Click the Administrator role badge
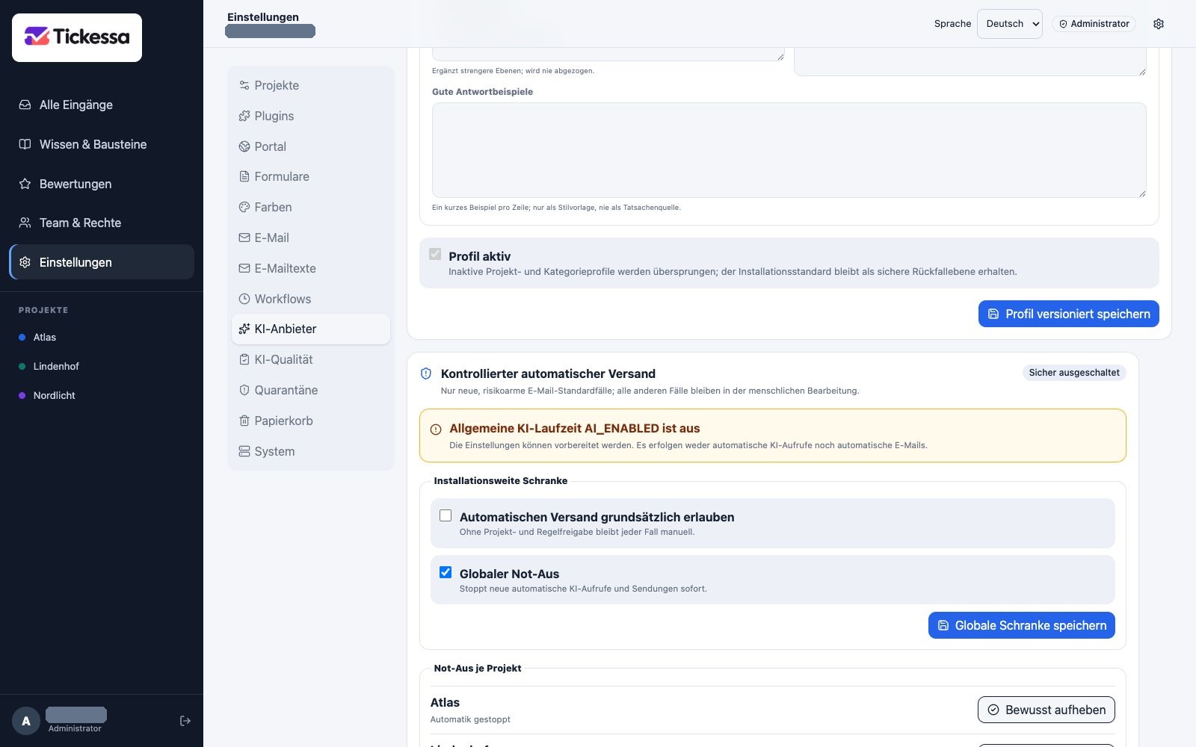1196x747 pixels. click(1094, 24)
